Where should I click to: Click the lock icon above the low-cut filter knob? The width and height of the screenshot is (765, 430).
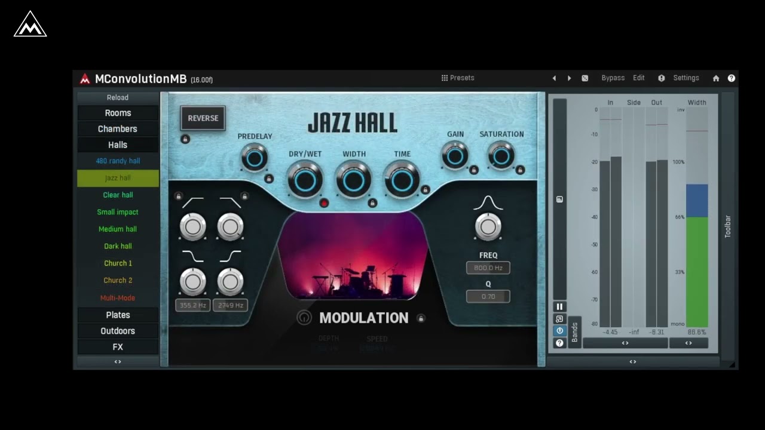178,196
